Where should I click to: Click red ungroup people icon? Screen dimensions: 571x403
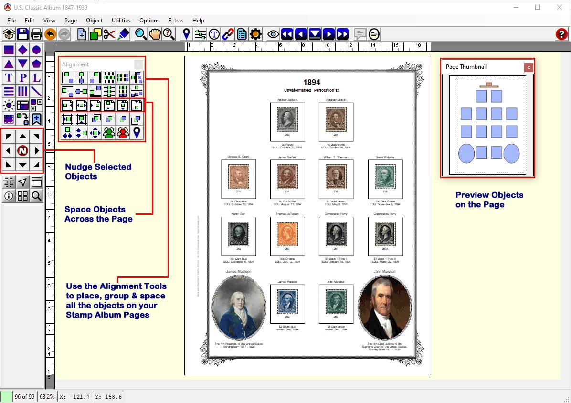[x=123, y=133]
